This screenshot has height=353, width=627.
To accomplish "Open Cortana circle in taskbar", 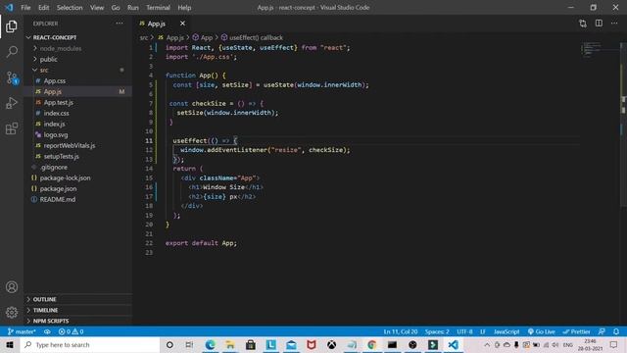I will point(169,344).
